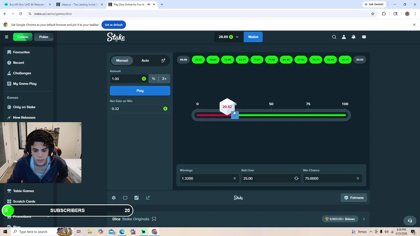Open live stats chart icon
The width and height of the screenshot is (420, 236).
click(x=136, y=198)
